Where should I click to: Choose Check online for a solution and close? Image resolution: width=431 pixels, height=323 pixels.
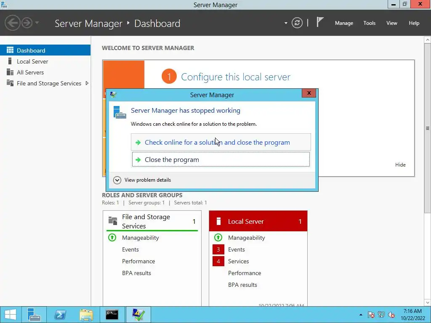point(221,142)
